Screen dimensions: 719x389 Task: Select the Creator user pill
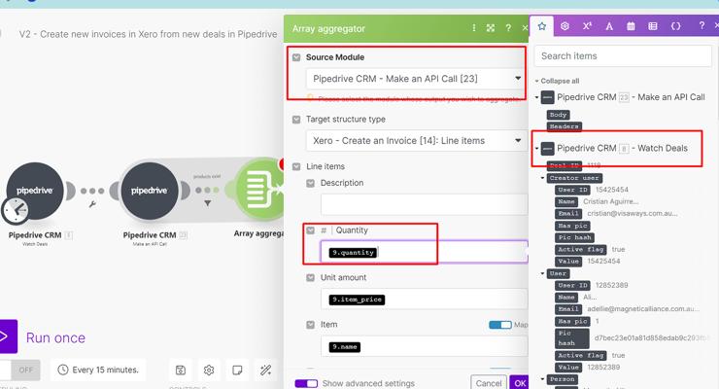point(574,178)
